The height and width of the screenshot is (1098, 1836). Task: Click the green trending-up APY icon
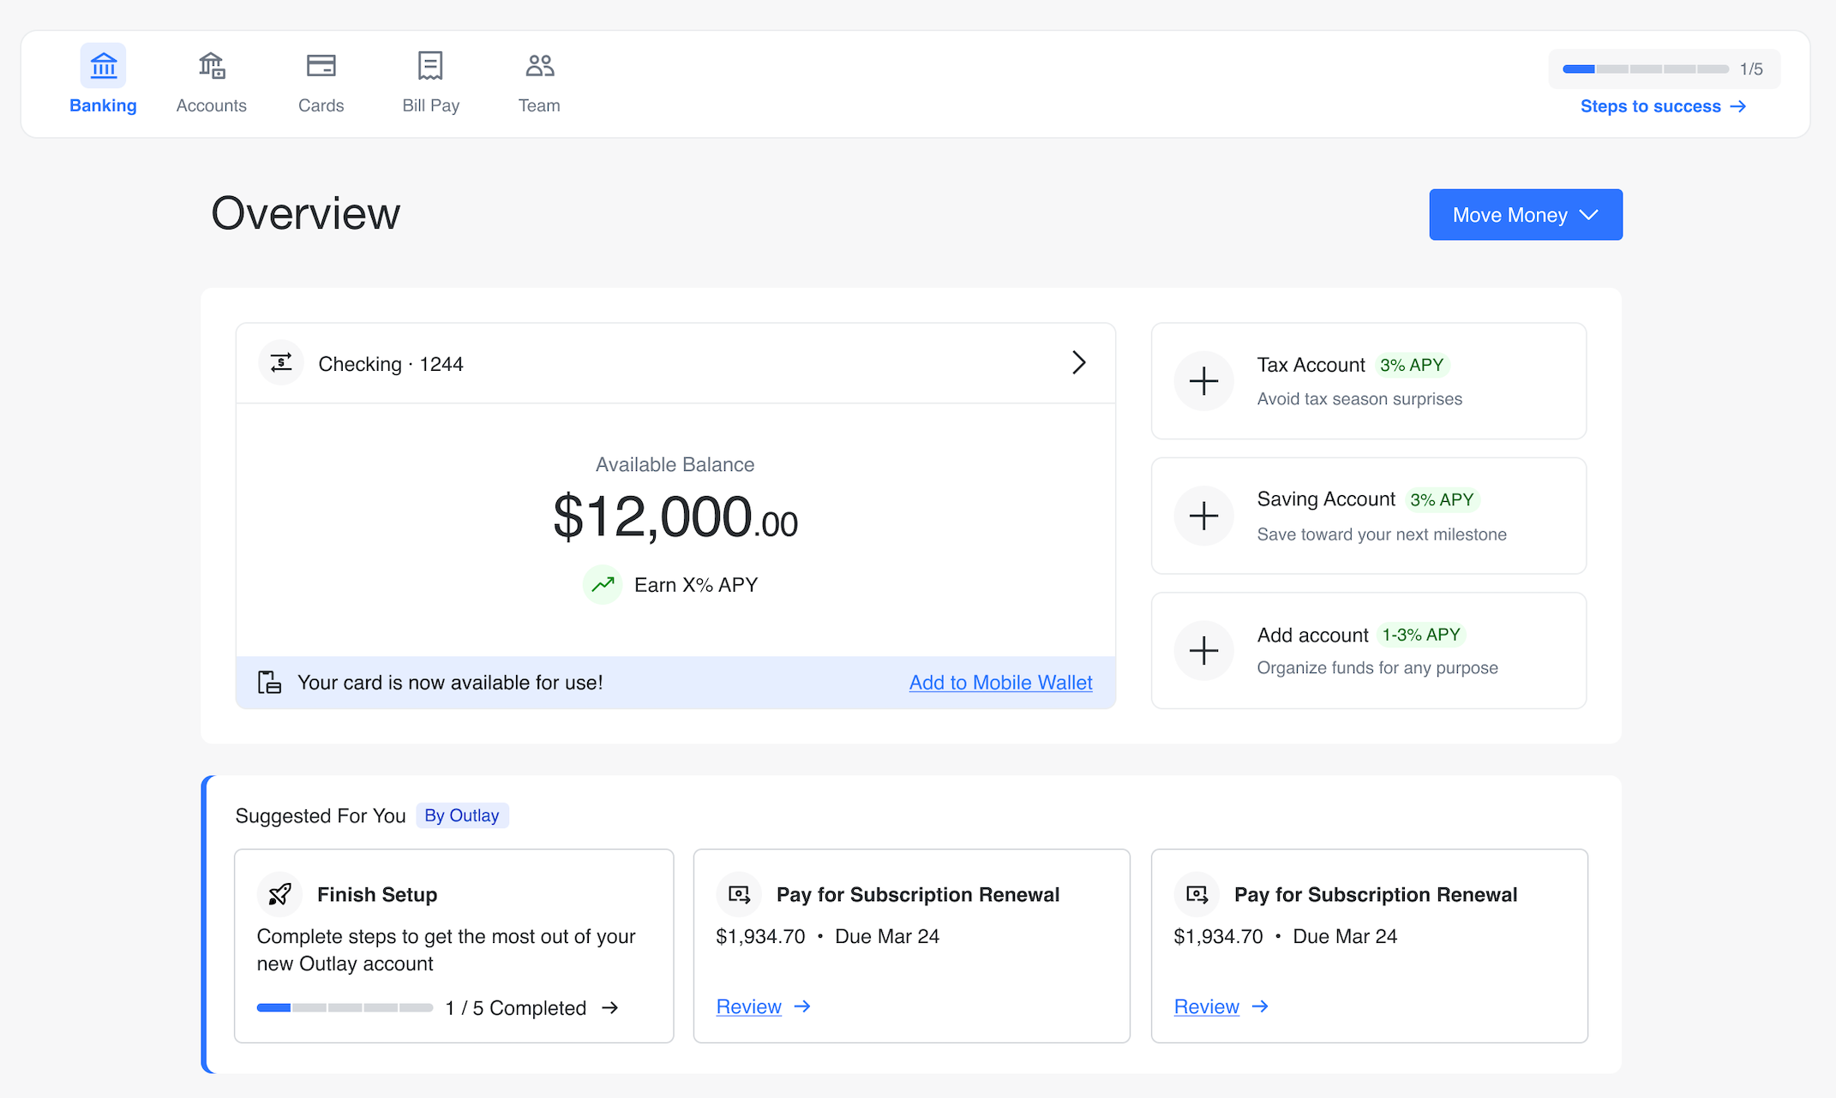coord(603,584)
